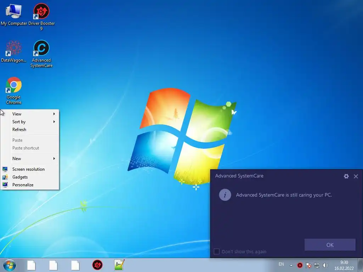The image size is (363, 272).
Task: Open Driver Booster from the taskbar
Action: click(x=97, y=265)
